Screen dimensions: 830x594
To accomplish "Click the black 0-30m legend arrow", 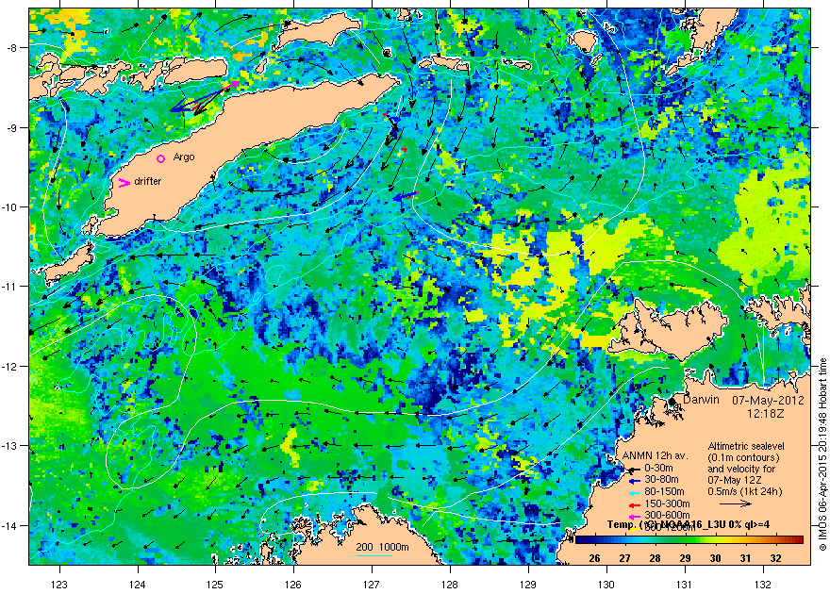I will coord(635,470).
